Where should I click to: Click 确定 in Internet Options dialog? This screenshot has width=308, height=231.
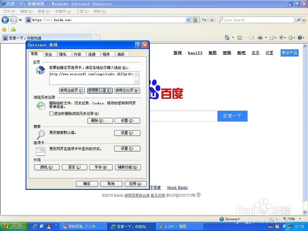click(87, 184)
